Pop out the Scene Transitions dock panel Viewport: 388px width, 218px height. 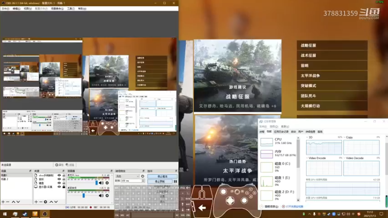[143, 171]
